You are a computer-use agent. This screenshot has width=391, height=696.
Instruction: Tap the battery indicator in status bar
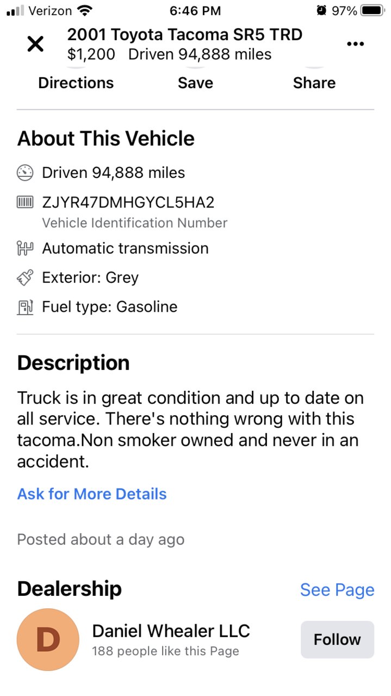click(x=373, y=10)
